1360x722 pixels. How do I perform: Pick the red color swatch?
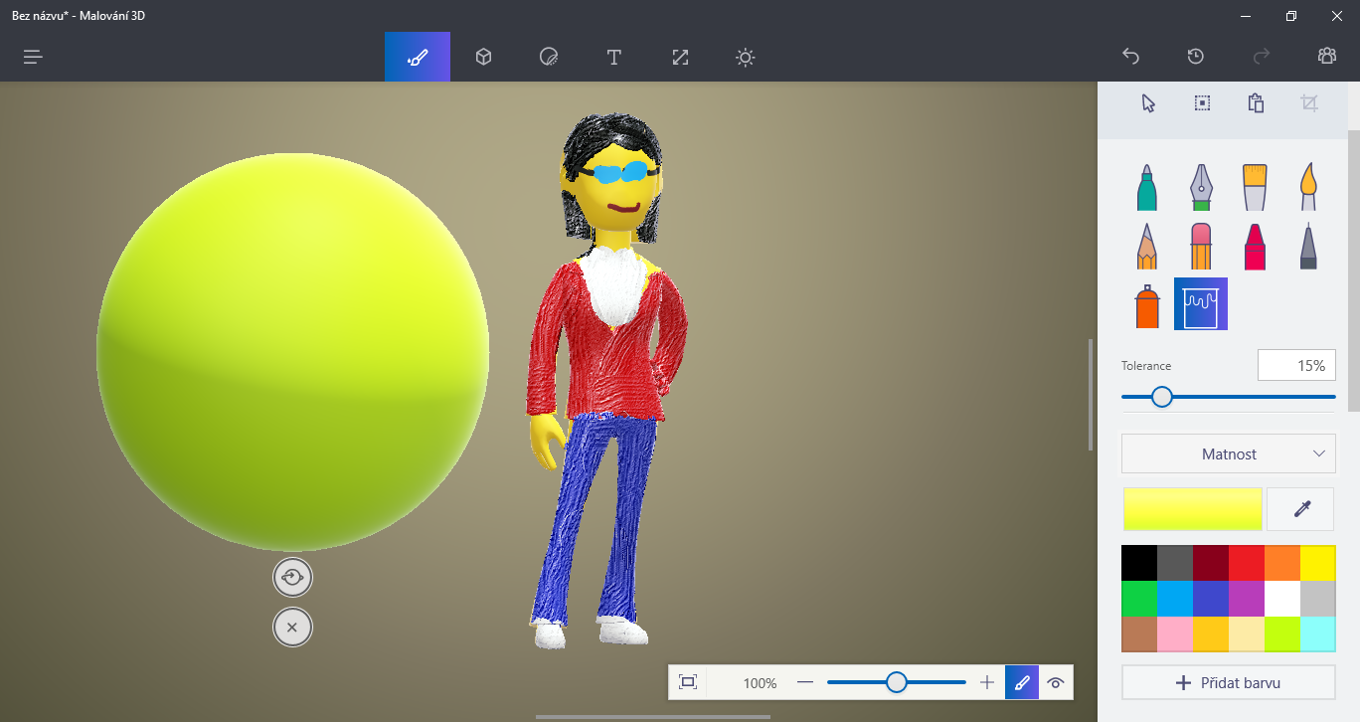[1247, 563]
